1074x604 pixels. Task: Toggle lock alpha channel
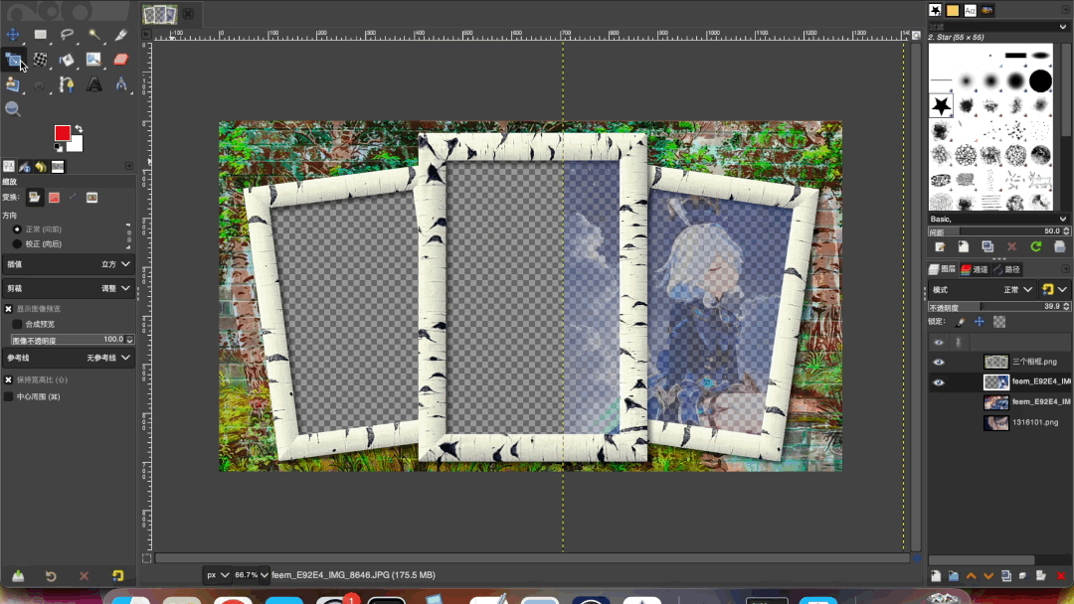tap(999, 322)
